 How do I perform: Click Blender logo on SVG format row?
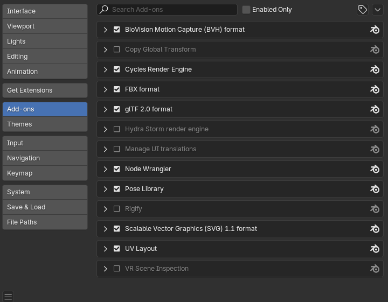[x=375, y=229]
